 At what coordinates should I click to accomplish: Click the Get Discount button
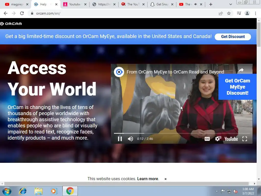tap(233, 37)
